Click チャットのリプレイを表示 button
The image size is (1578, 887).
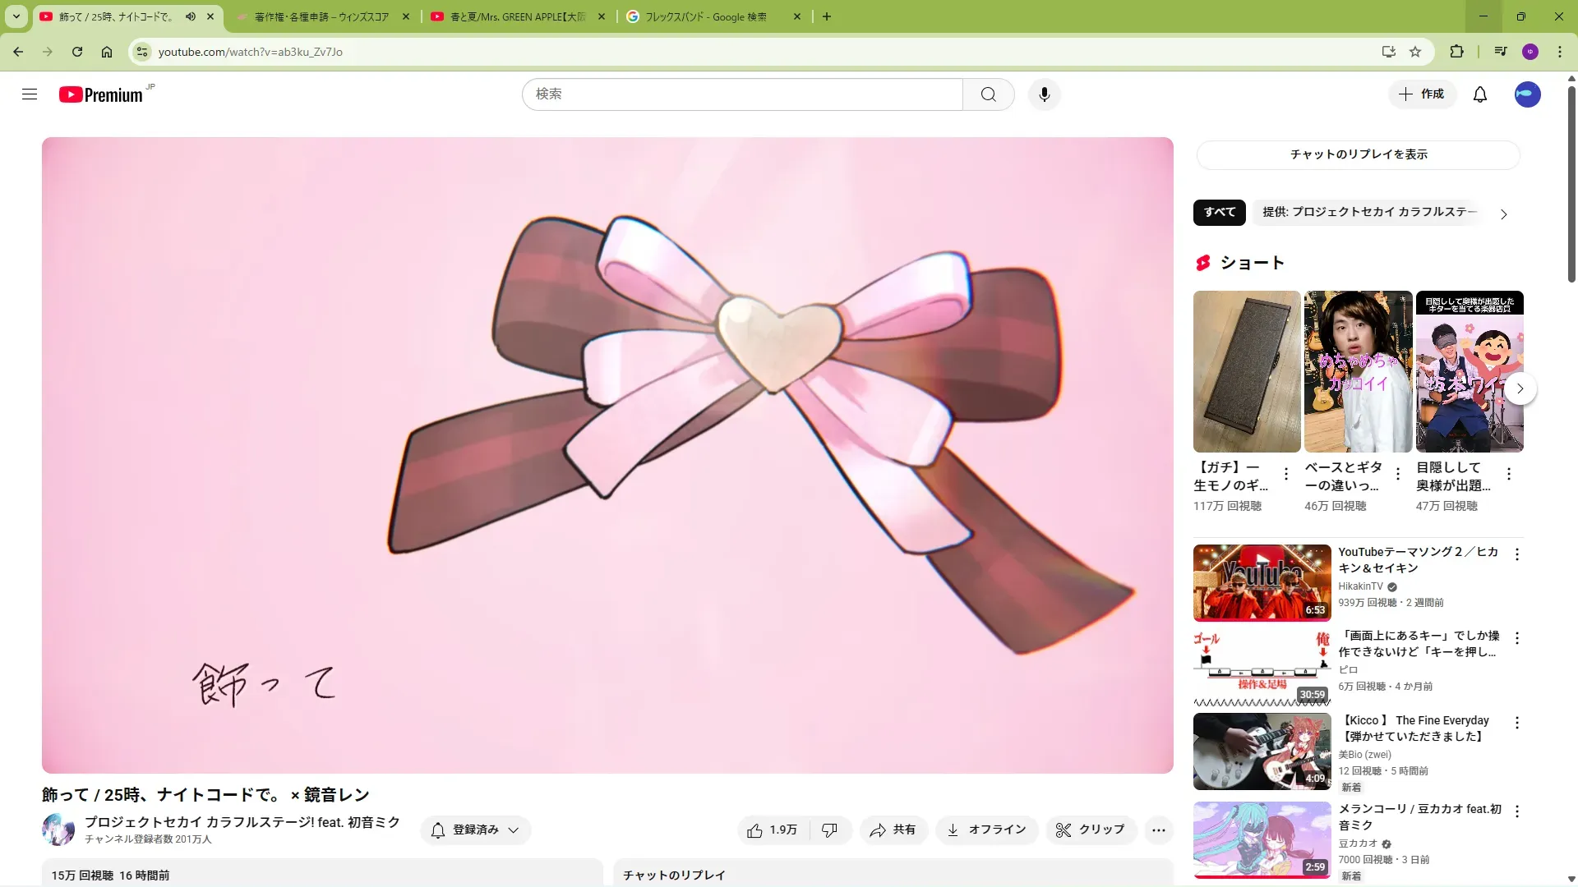(x=1358, y=154)
